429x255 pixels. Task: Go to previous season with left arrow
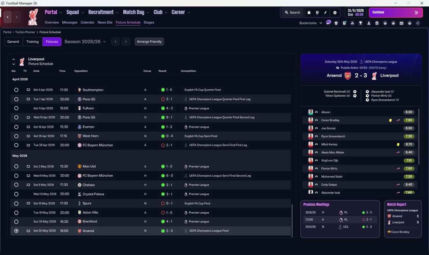[x=115, y=42]
